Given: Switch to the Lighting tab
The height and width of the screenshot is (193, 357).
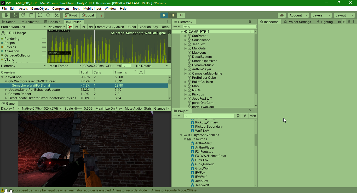Looking at the screenshot, I should (324, 22).
